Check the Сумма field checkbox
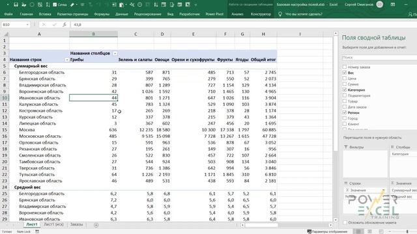The width and height of the screenshot is (417, 234). (345, 84)
